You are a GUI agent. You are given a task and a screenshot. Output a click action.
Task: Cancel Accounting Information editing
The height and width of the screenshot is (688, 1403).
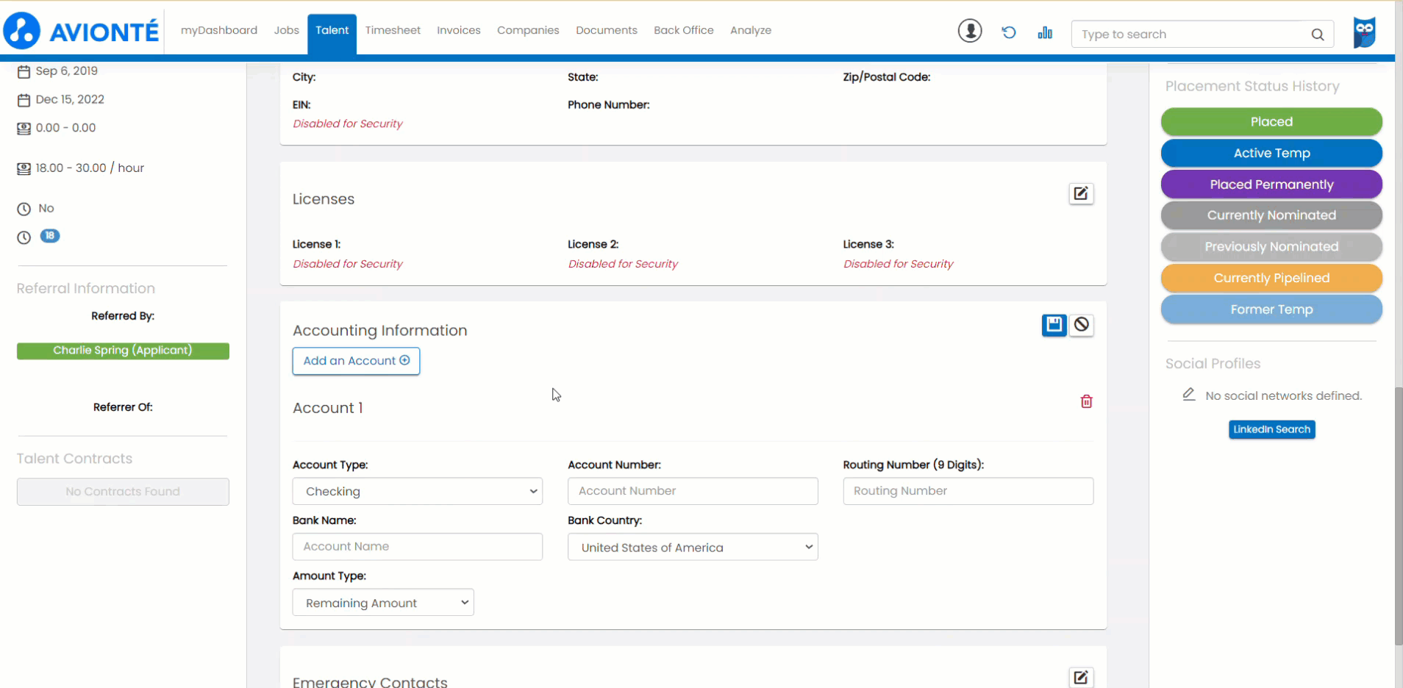click(x=1082, y=325)
